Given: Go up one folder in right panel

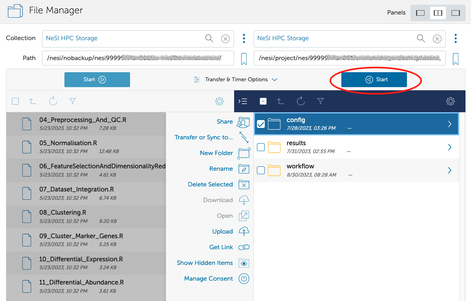Looking at the screenshot, I should point(280,101).
